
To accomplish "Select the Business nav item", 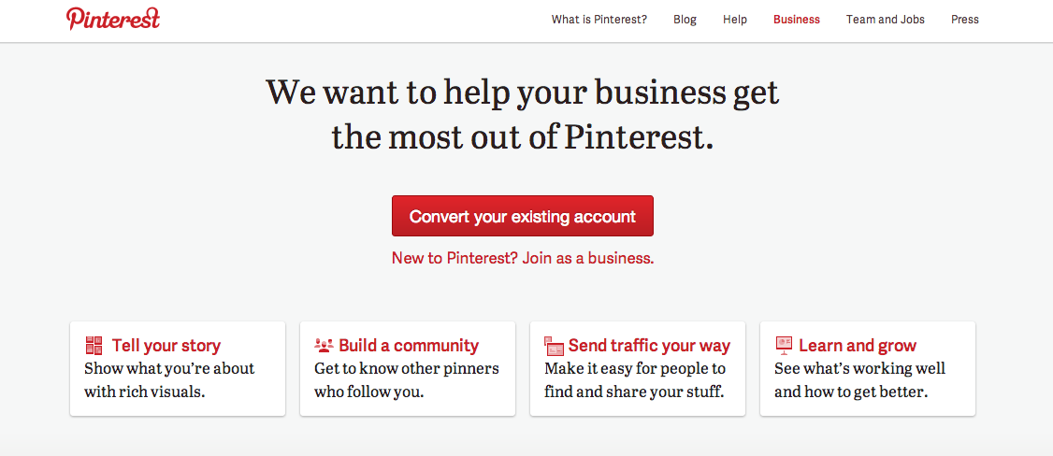I will point(796,20).
